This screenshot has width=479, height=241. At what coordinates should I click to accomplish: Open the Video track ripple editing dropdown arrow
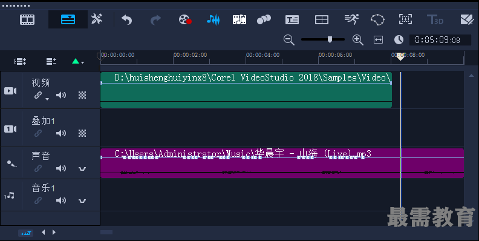[x=47, y=99]
